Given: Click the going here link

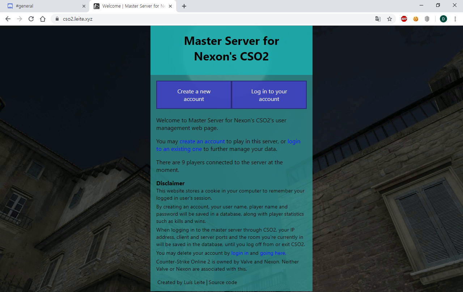Looking at the screenshot, I should (x=272, y=253).
